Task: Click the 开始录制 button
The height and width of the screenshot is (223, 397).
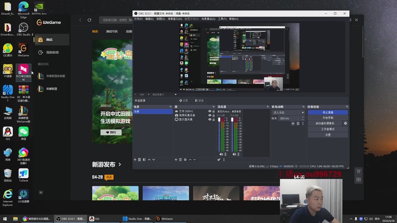Action: pyautogui.click(x=328, y=118)
